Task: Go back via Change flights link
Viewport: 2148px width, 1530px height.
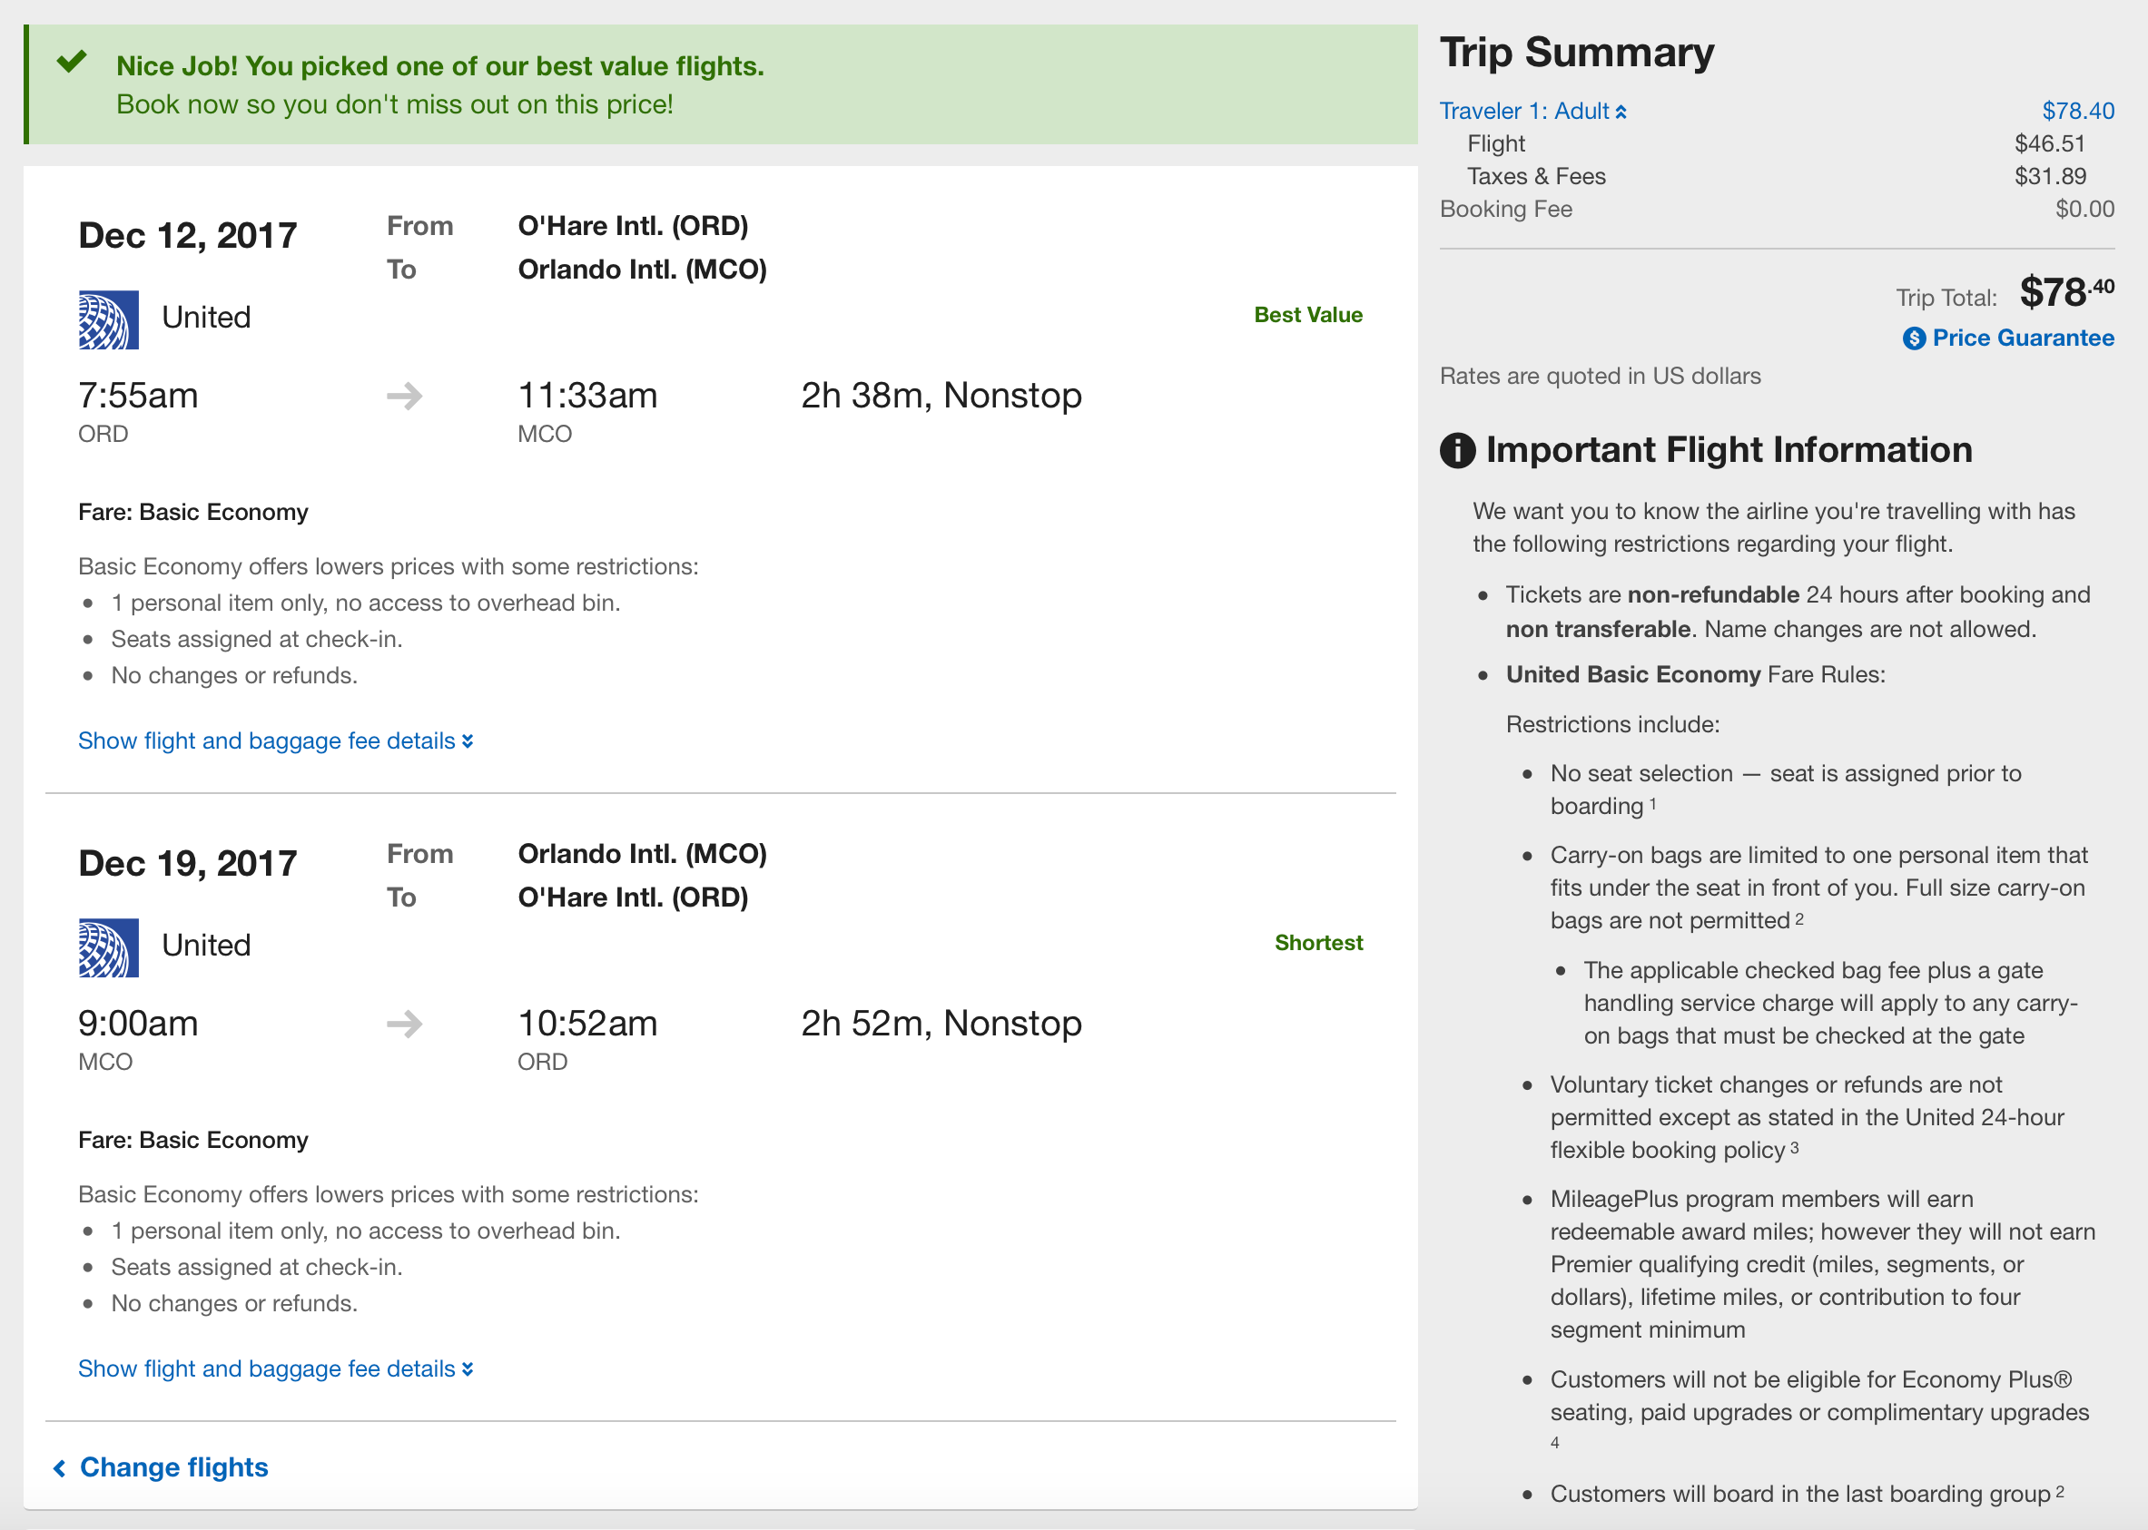Action: [173, 1467]
